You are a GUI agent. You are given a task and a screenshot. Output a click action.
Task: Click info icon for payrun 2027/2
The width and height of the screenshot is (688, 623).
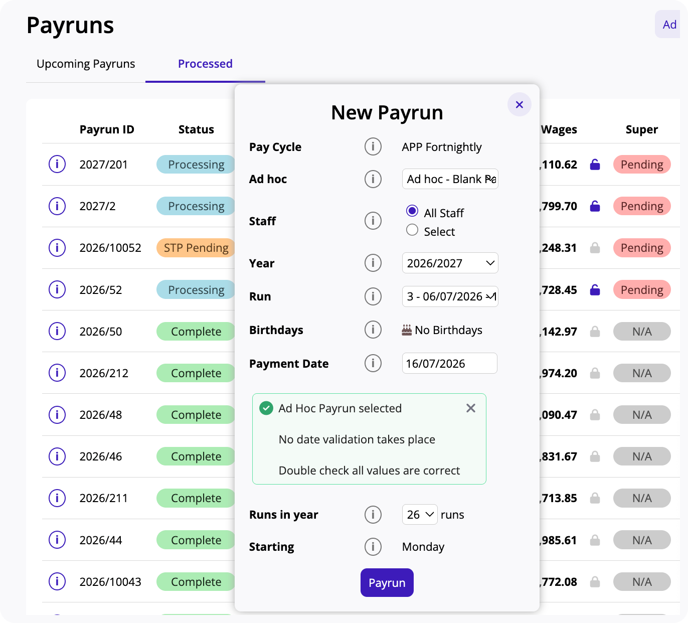pos(57,206)
